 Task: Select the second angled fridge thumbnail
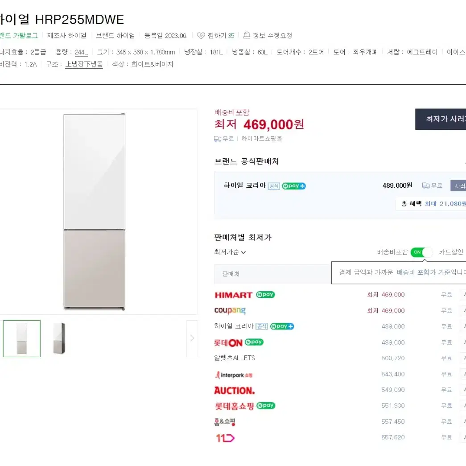point(59,338)
